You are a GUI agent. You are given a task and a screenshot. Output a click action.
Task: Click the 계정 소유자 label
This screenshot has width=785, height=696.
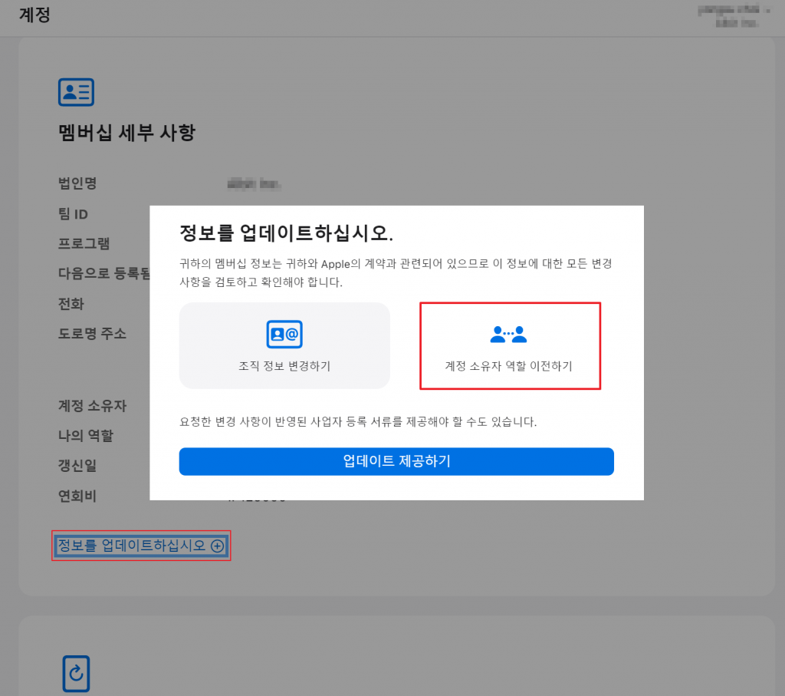[92, 405]
